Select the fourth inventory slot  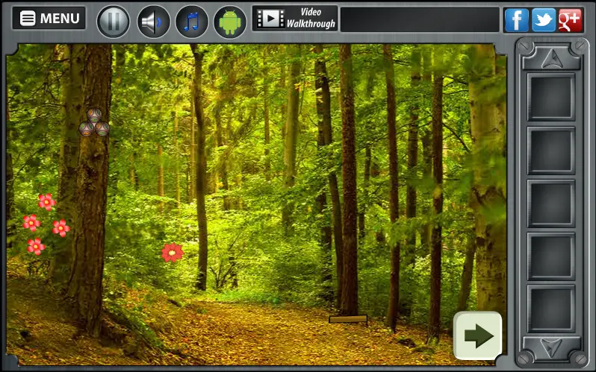(551, 256)
